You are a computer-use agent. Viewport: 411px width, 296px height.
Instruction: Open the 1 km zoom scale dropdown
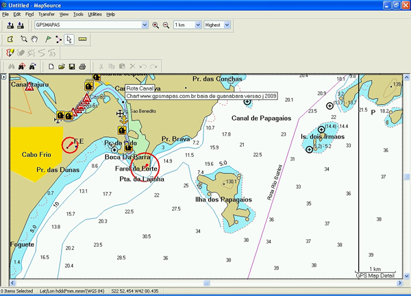click(x=199, y=25)
